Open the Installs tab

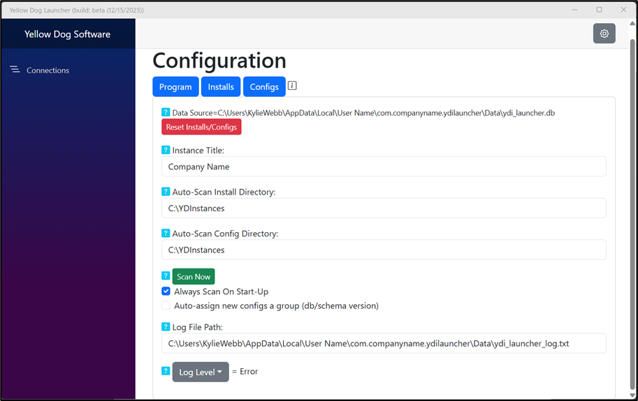tap(221, 86)
